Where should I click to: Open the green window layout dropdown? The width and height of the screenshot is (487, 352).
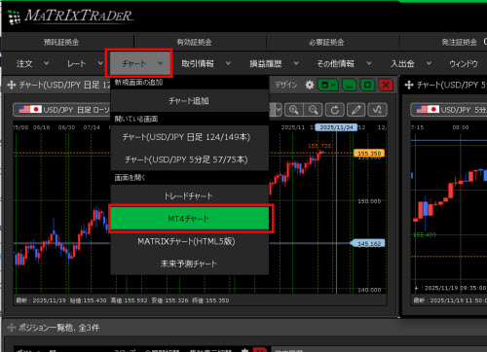(x=328, y=85)
